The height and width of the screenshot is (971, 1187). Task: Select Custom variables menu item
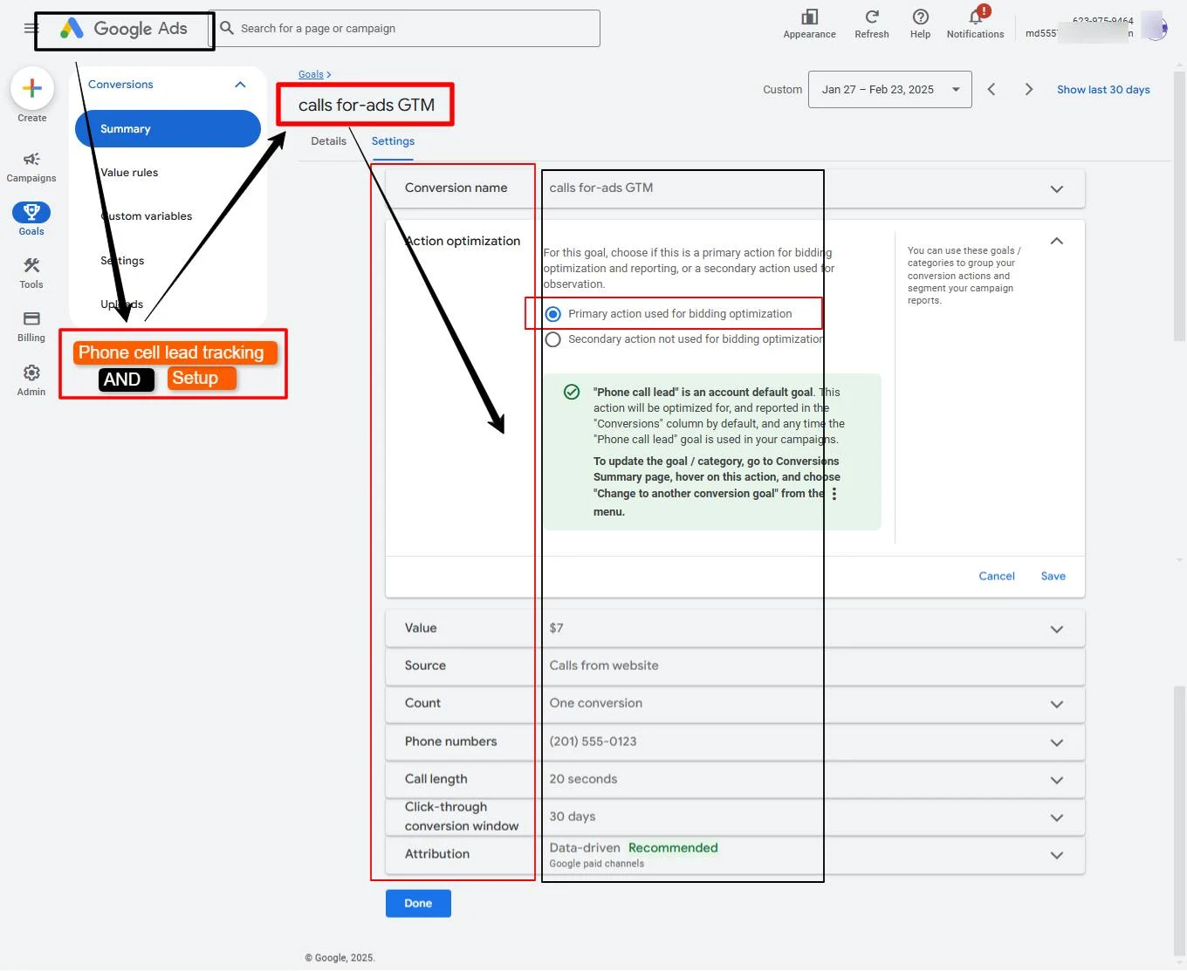pos(147,216)
